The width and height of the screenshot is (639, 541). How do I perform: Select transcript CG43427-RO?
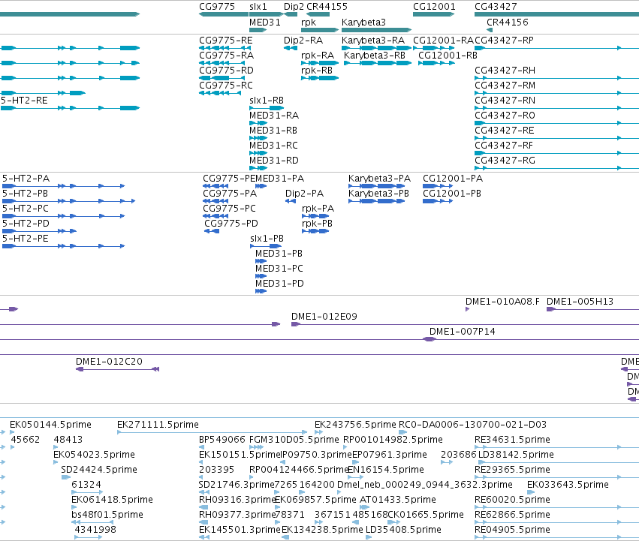tap(505, 116)
